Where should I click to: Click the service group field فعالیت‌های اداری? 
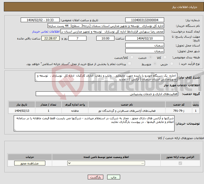point(107,94)
